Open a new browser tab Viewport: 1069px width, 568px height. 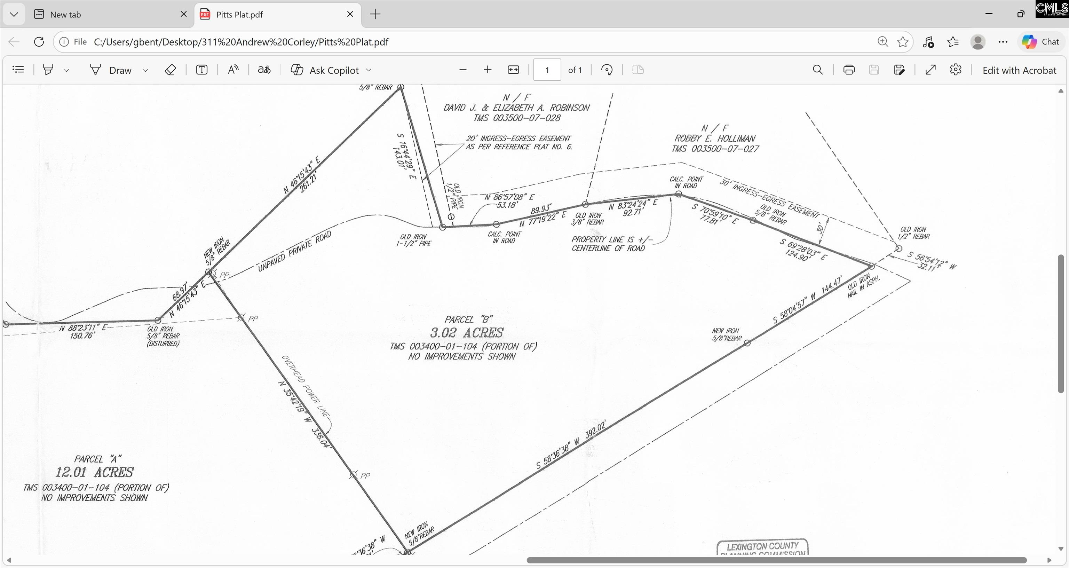[x=375, y=14]
